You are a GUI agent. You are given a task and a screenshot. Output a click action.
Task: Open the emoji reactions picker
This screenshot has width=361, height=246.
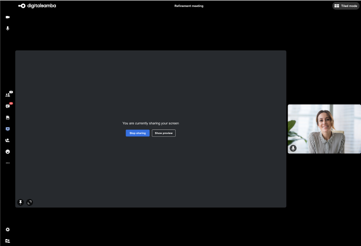click(7, 151)
